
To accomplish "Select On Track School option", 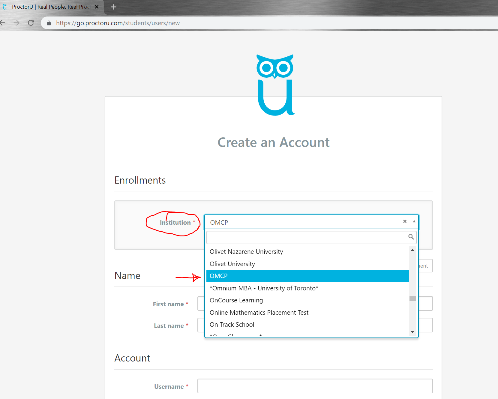I will point(307,325).
